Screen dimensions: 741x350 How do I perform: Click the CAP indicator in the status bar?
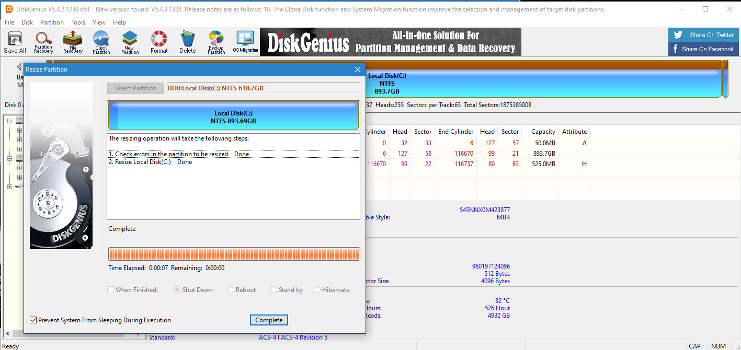[x=694, y=346]
